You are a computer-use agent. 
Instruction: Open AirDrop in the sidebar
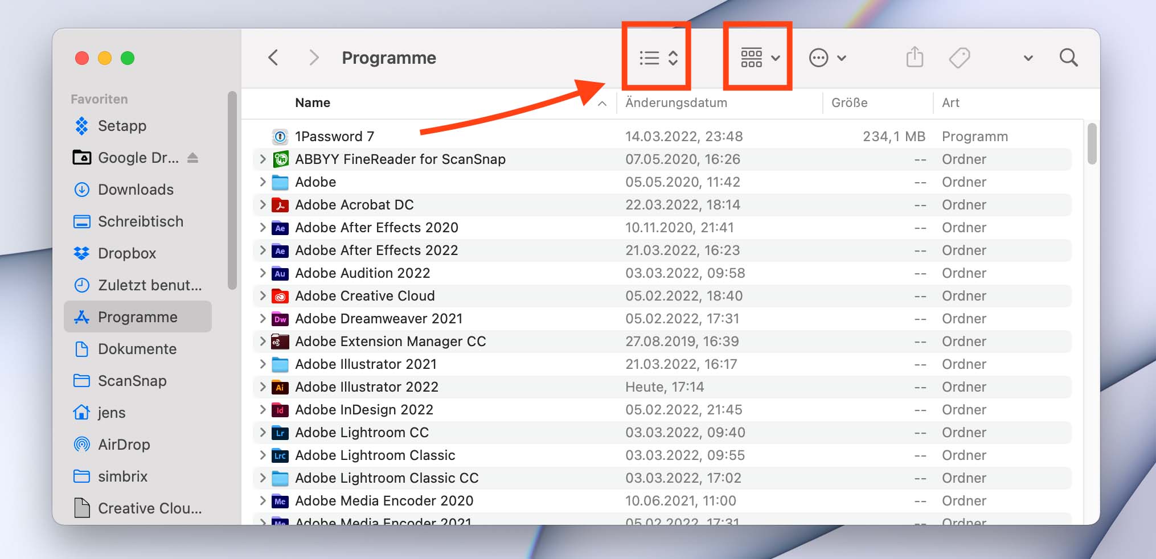coord(137,445)
